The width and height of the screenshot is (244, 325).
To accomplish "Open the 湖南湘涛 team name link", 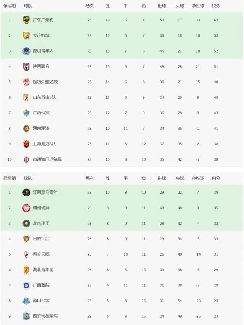I will point(41,128).
